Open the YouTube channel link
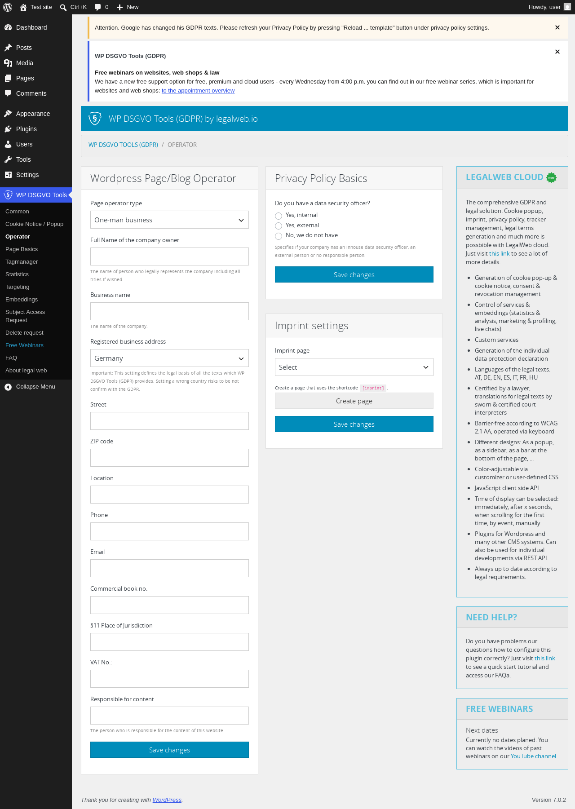 pyautogui.click(x=533, y=756)
